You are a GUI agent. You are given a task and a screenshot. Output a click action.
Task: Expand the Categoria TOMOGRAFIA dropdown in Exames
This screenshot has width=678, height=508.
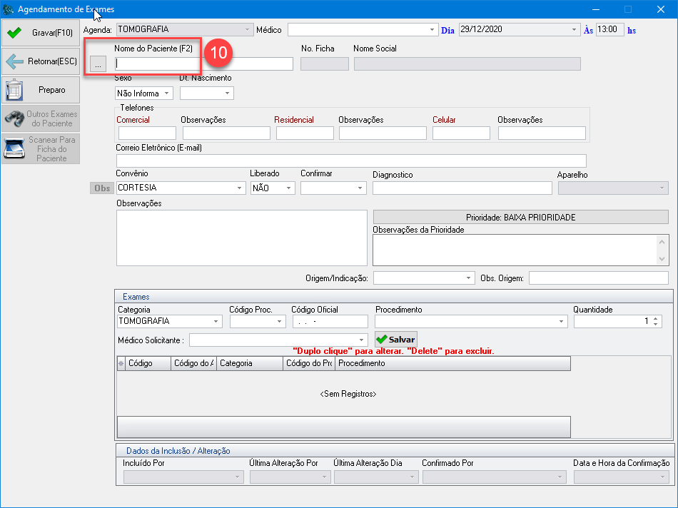tap(216, 322)
